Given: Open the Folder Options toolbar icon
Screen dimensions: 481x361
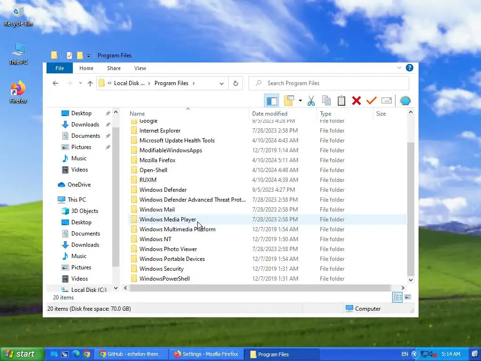Looking at the screenshot, I should tap(289, 101).
